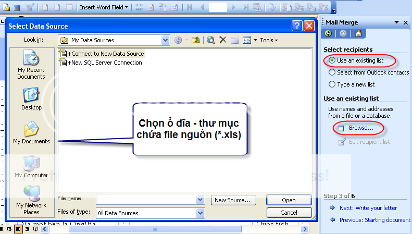This screenshot has height=234, width=412.
Task: Open the Tools menu in dialog
Action: [x=269, y=40]
